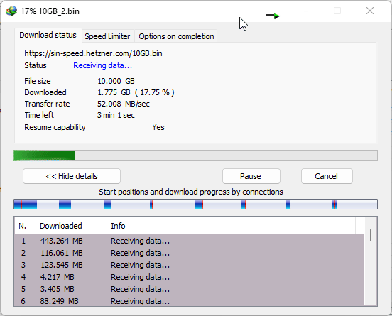Select connection row 4 with 4.217 MB

tap(189, 277)
